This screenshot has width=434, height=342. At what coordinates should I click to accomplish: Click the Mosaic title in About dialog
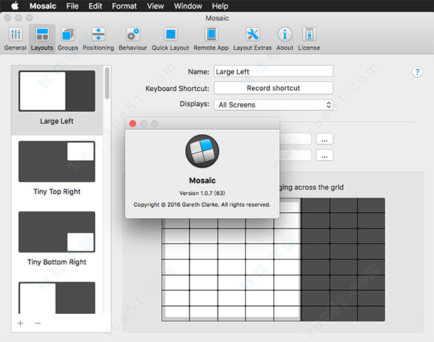tap(203, 180)
